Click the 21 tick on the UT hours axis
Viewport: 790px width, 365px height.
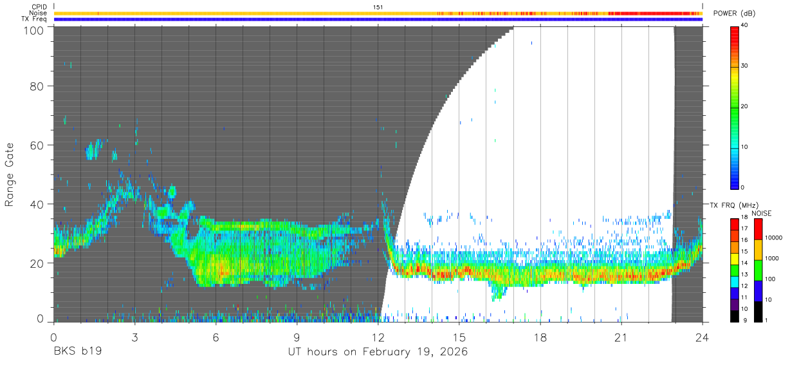[621, 337]
